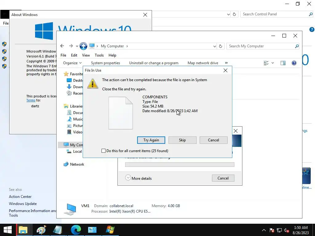Click System properties toolbar button
Image resolution: width=315 pixels, height=236 pixels.
coord(106,63)
